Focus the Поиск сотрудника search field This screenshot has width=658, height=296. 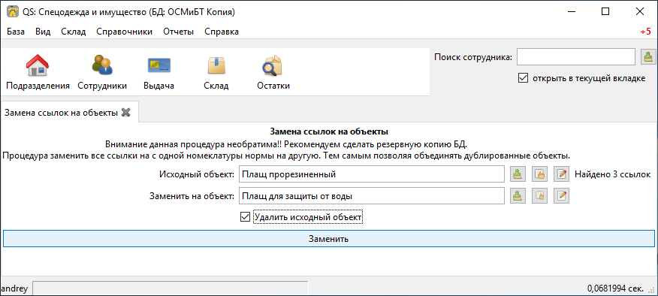pyautogui.click(x=575, y=57)
